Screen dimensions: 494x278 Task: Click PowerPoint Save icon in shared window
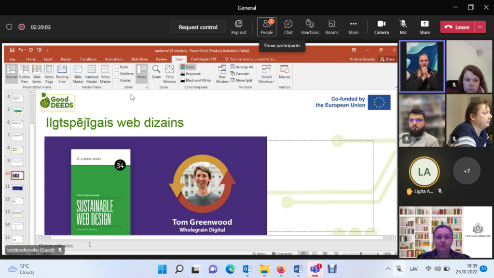12,50
